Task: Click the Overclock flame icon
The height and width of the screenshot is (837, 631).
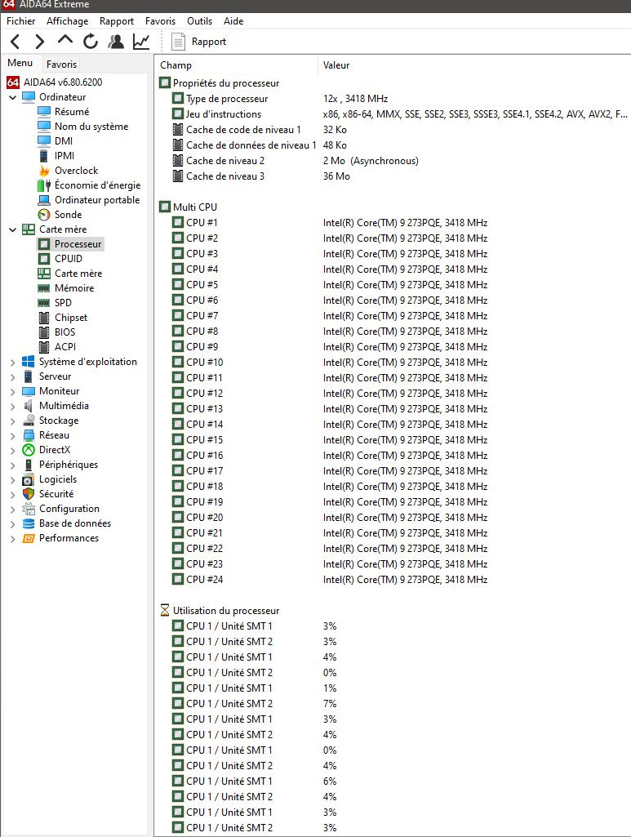Action: 44,171
